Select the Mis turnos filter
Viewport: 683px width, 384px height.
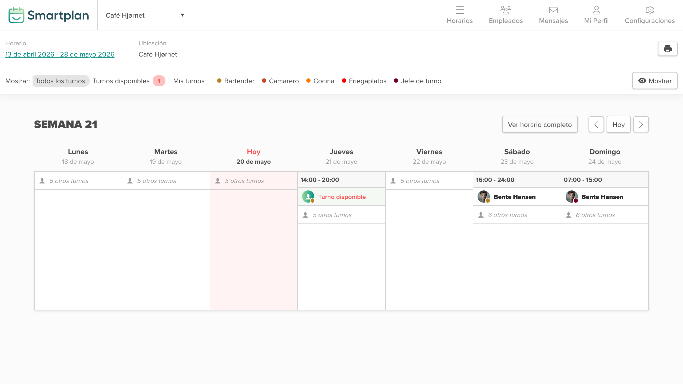(x=189, y=81)
